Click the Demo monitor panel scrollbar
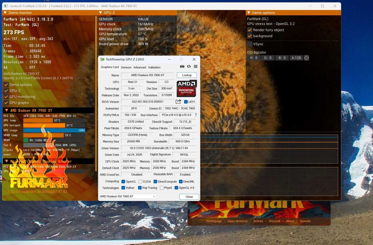Screen dimensions: 373x245 pyautogui.click(x=96, y=93)
